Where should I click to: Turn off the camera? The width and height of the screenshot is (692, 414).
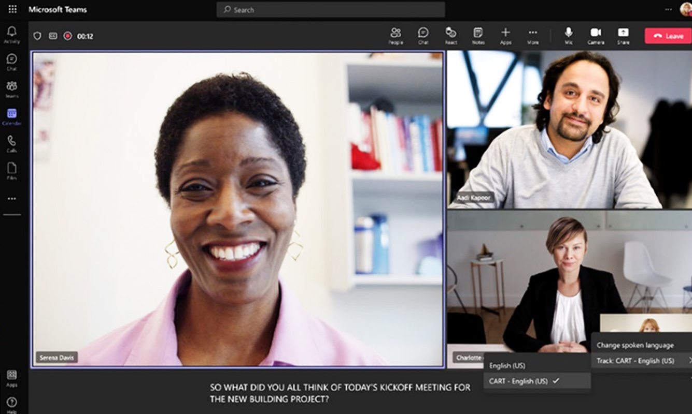coord(596,35)
